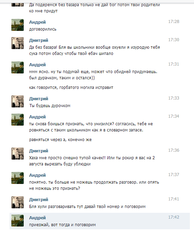Viewport: 194px width, 232px height.
Task: Open Андрей's avatar on the 17:28 message
Action: click(18, 25)
